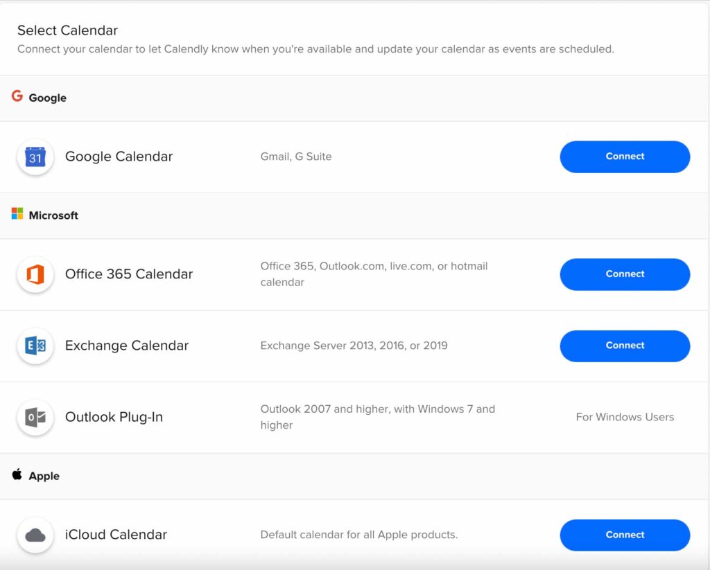The height and width of the screenshot is (570, 710).
Task: Click the iCloud Calendar cloud icon
Action: point(35,535)
